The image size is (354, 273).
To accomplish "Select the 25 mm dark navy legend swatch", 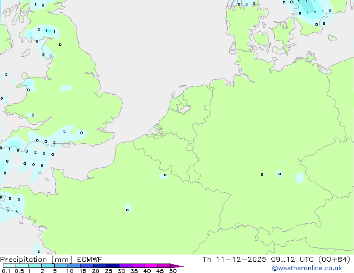I will tap(112, 266).
